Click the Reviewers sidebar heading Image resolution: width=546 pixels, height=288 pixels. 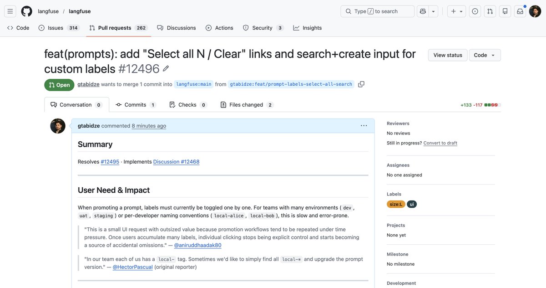point(398,123)
